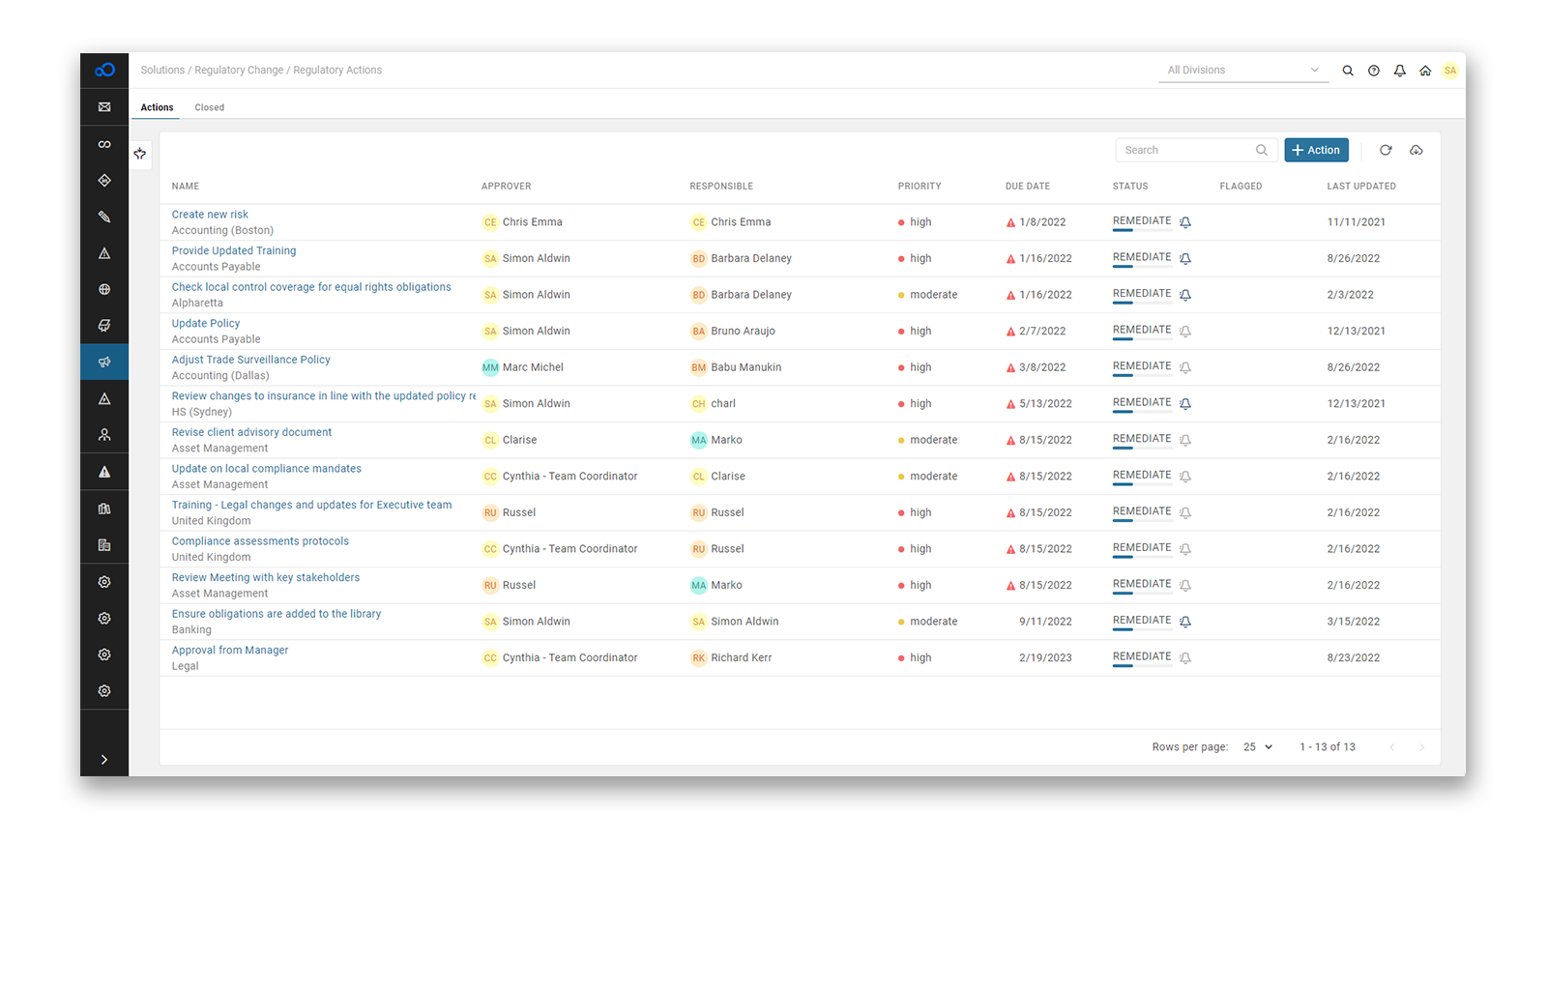The image size is (1547, 988).
Task: Toggle reminder bell for Create new risk
Action: [1185, 222]
